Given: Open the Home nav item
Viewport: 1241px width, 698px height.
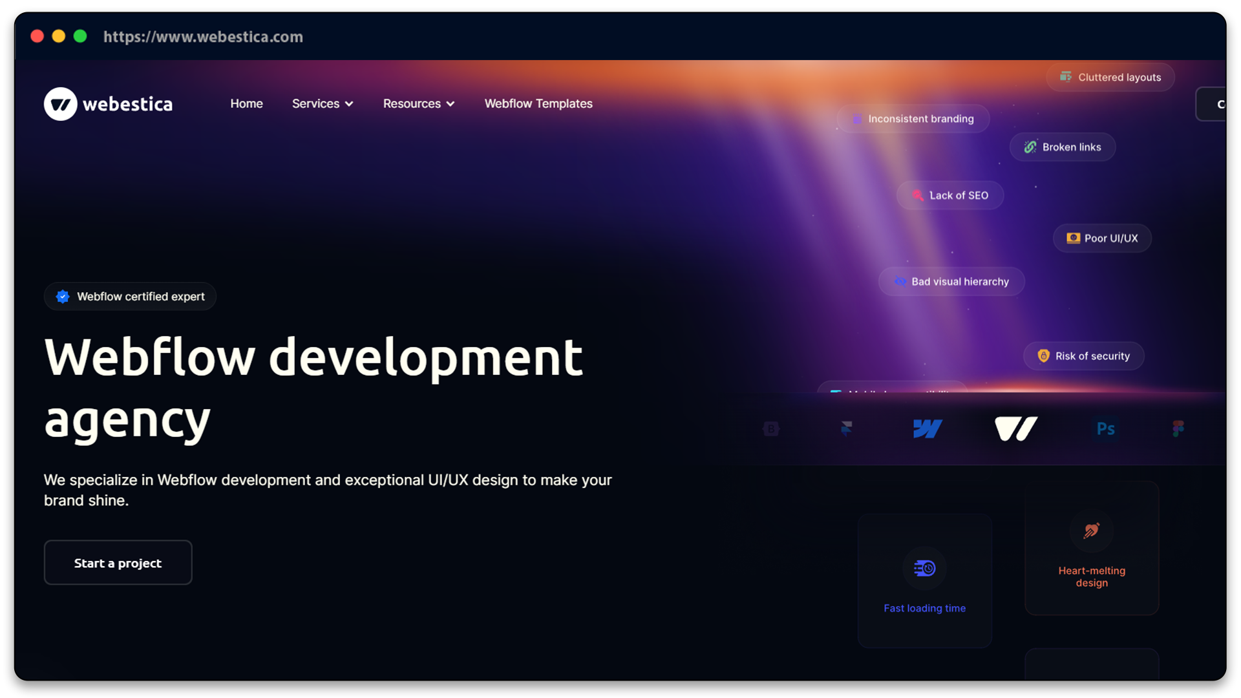Looking at the screenshot, I should tap(246, 104).
